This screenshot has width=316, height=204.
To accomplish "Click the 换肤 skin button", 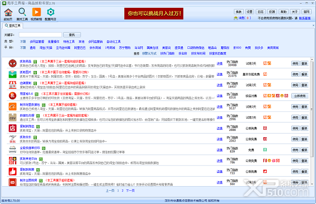I will click(239, 12).
